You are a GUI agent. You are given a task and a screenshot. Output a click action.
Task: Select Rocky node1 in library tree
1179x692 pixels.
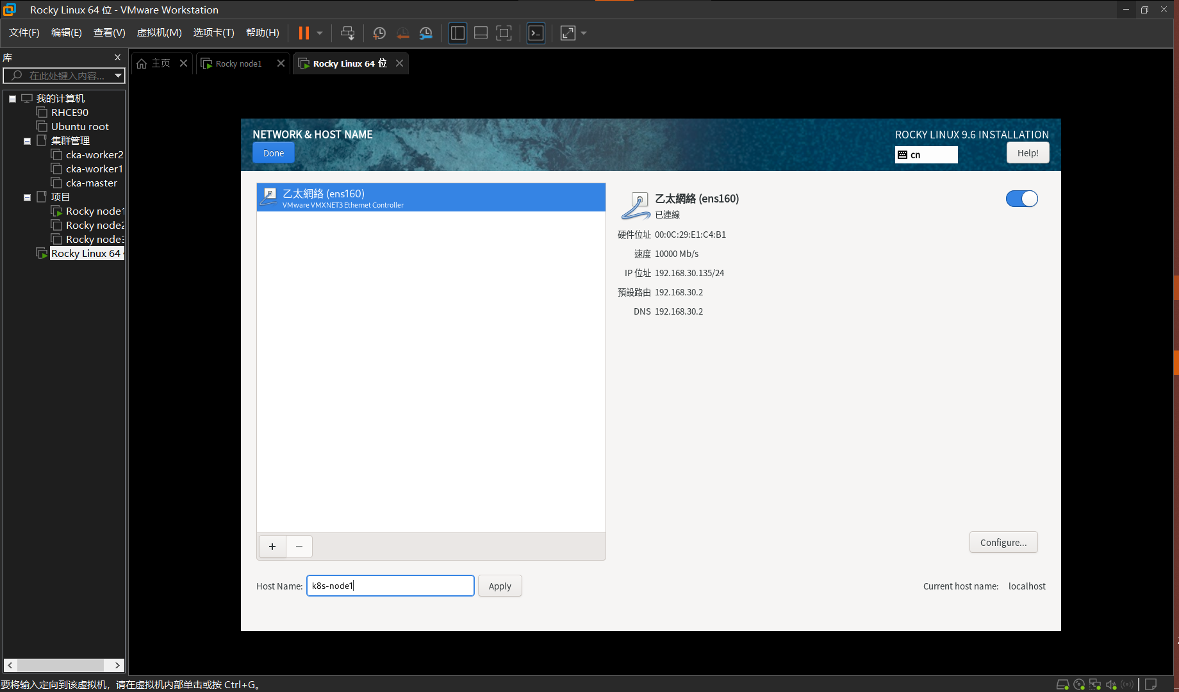[x=95, y=211]
